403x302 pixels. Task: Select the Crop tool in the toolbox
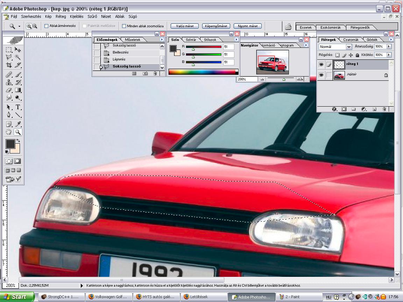[x=9, y=65]
